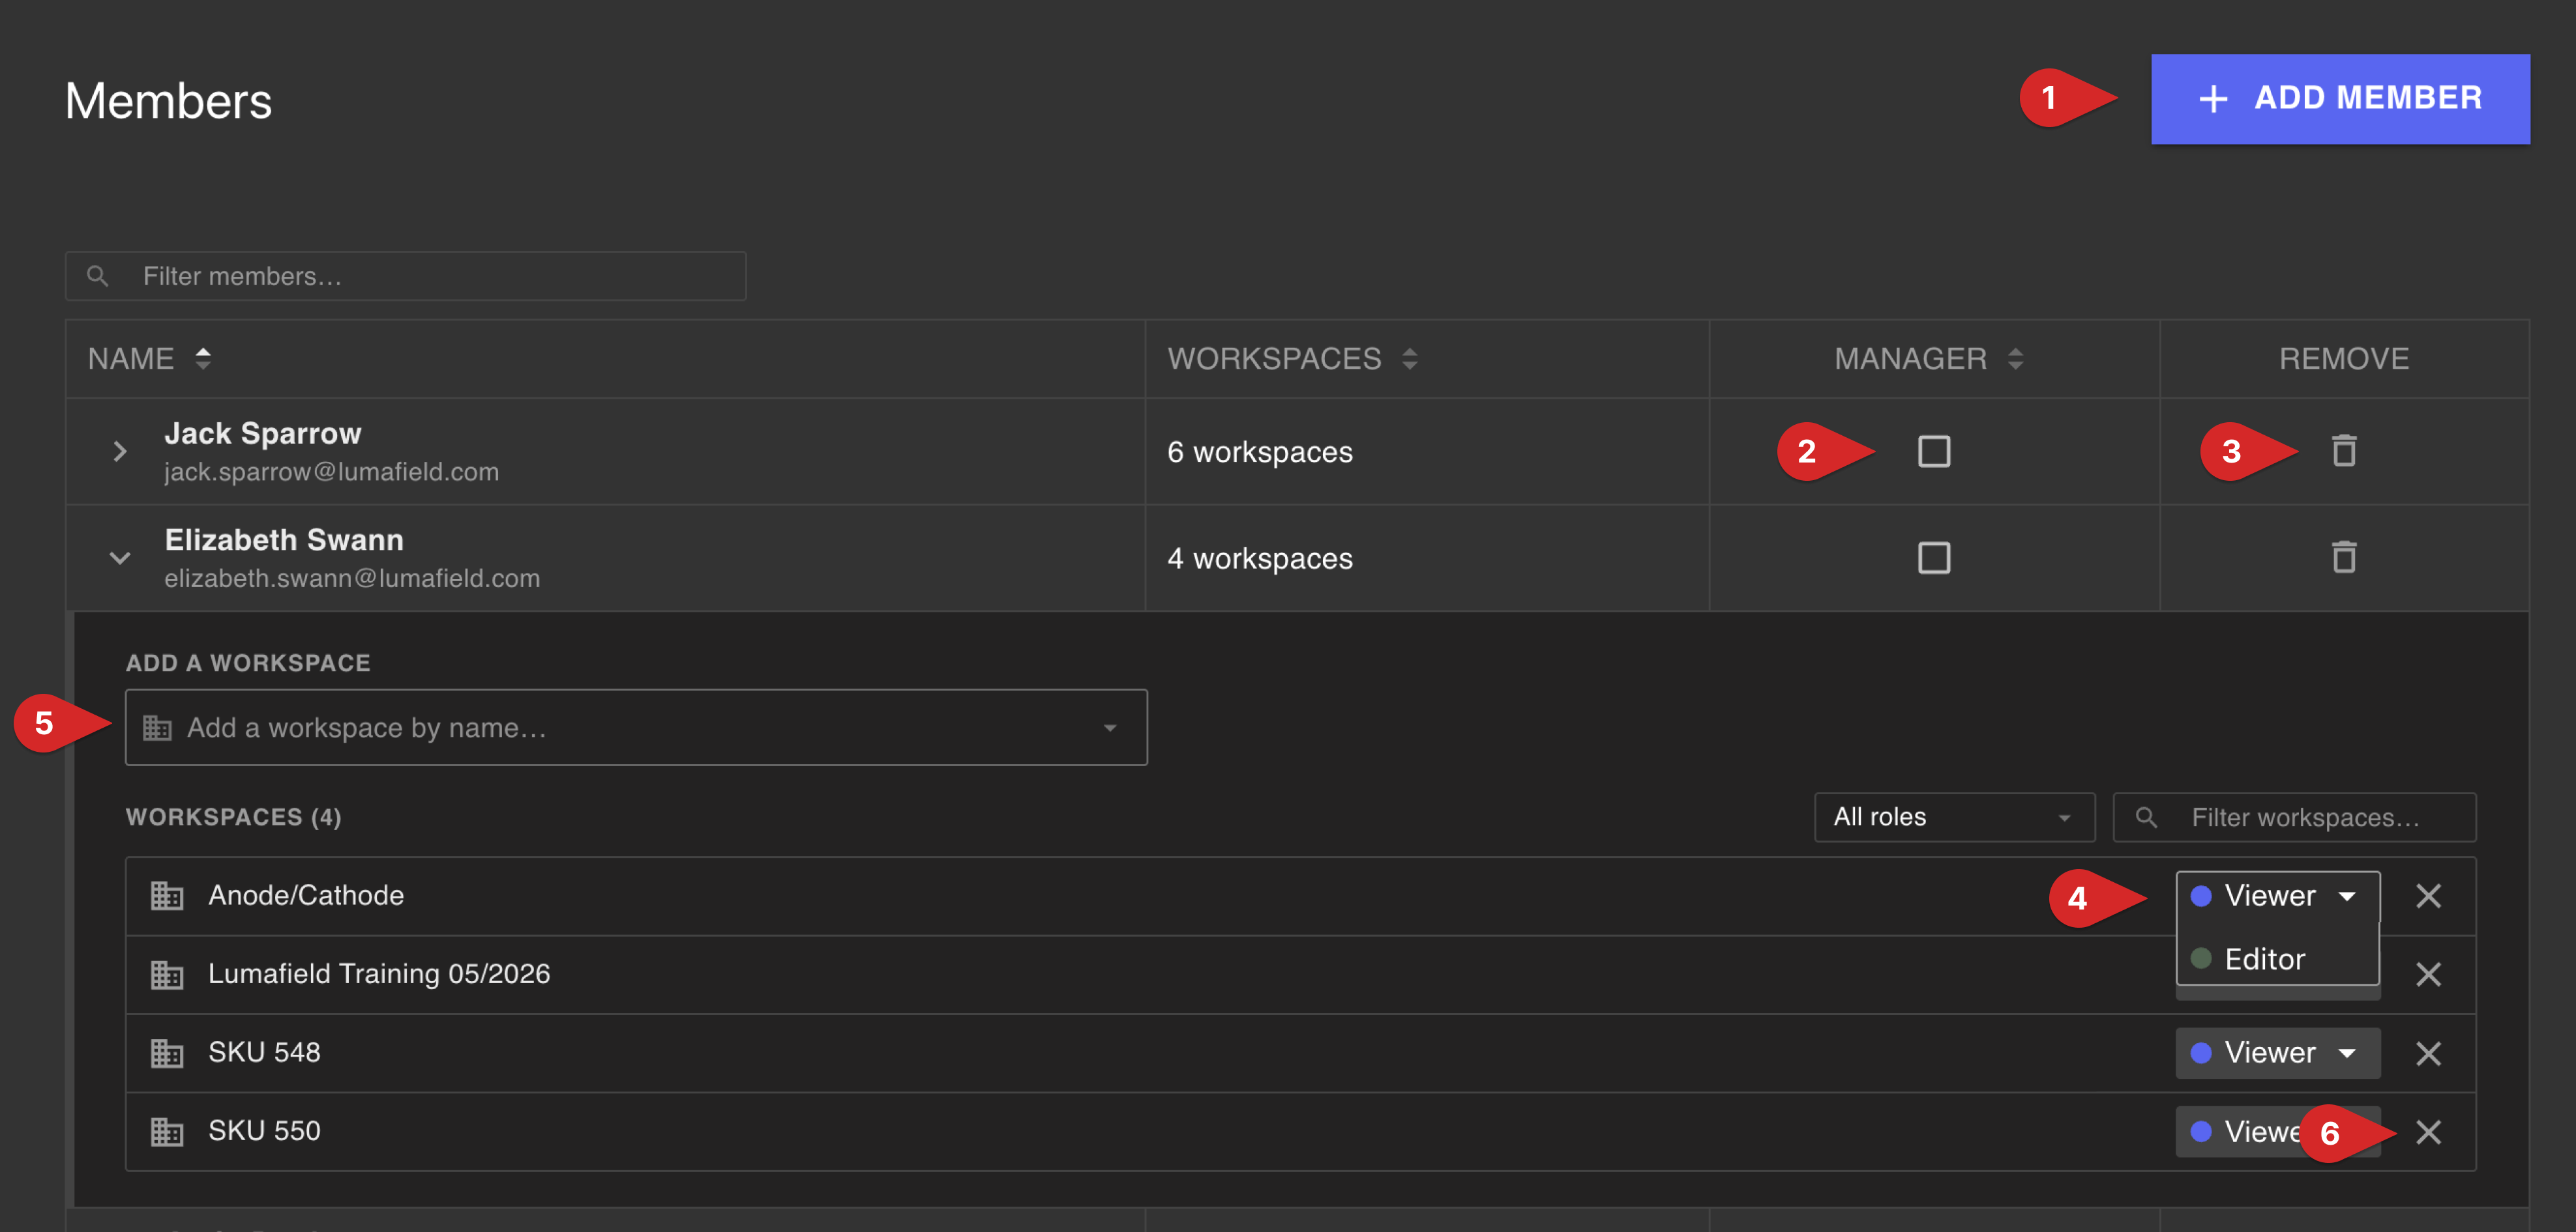
Task: Remove Lumafield Training 05/2026 workspace with X
Action: (2428, 974)
